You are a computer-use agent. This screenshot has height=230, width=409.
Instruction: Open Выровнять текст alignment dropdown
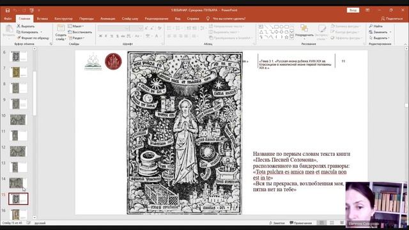point(224,32)
